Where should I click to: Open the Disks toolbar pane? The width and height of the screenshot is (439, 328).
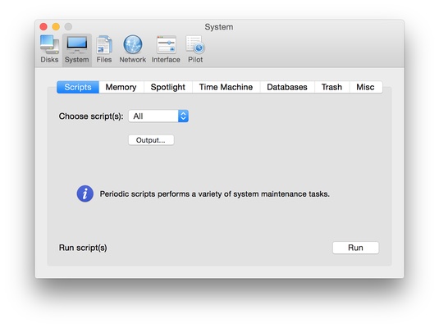(x=49, y=49)
